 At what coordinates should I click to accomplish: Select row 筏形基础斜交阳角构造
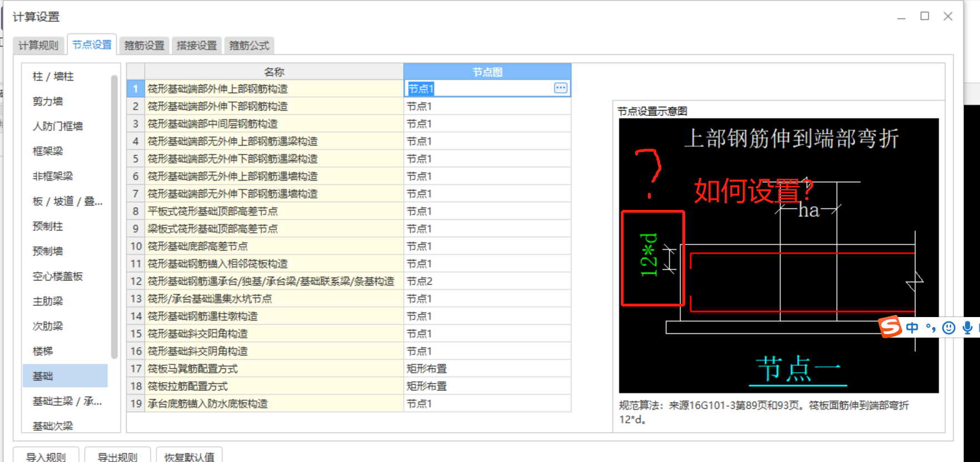click(274, 334)
